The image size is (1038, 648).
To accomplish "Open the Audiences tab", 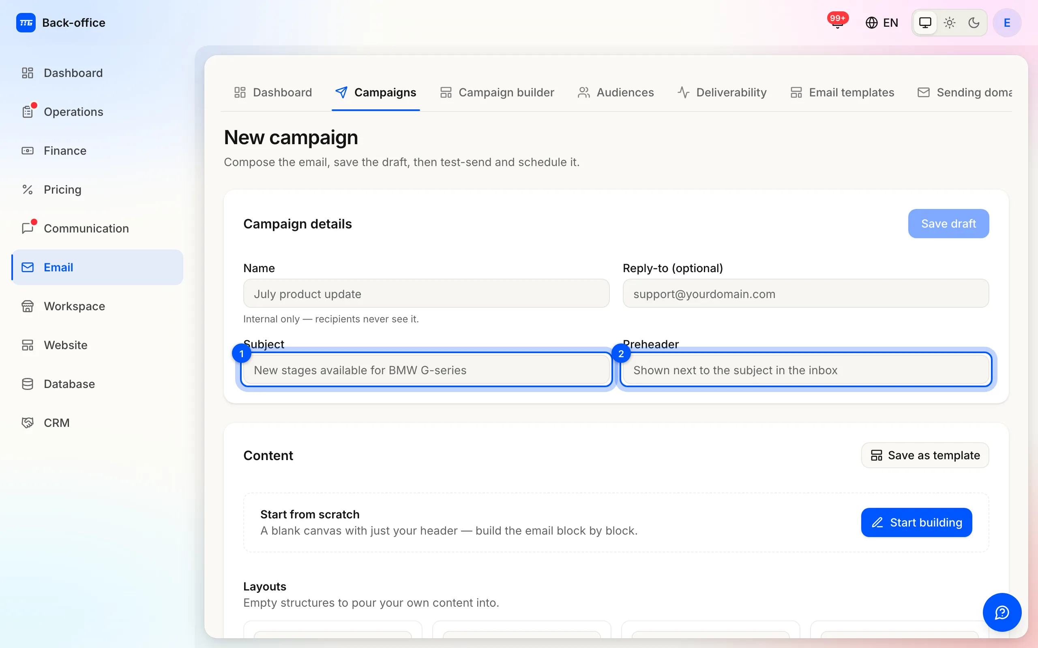I will point(616,93).
